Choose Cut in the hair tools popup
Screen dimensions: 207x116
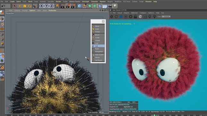(98, 46)
